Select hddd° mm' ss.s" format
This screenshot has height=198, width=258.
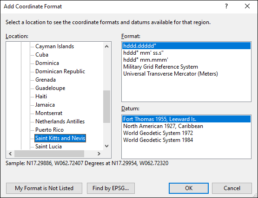tap(186, 53)
